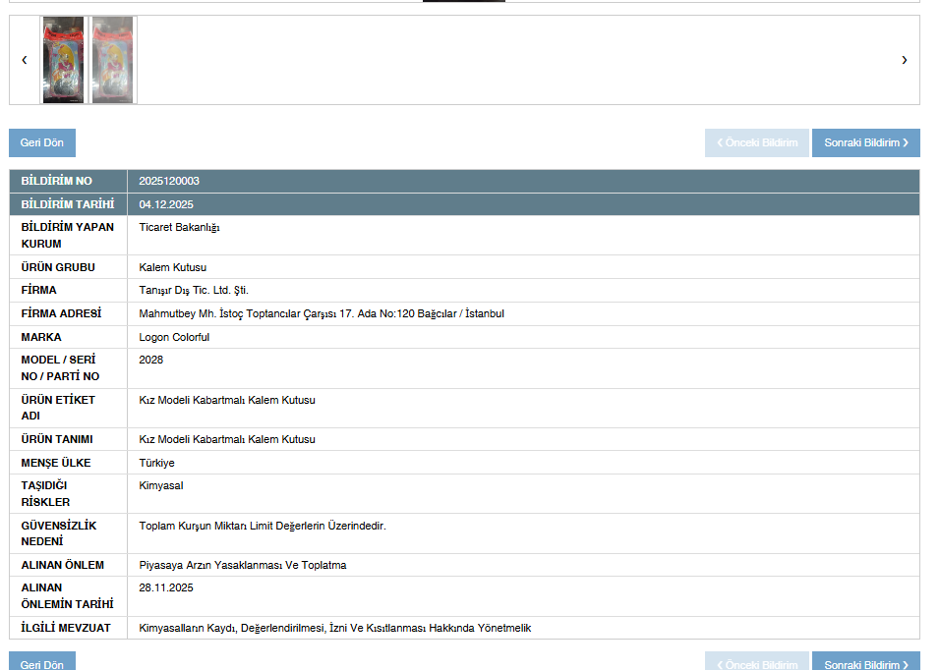Viewport: 940px width, 670px height.
Task: Go to Sonraki Bildirim below the table
Action: pos(865,663)
